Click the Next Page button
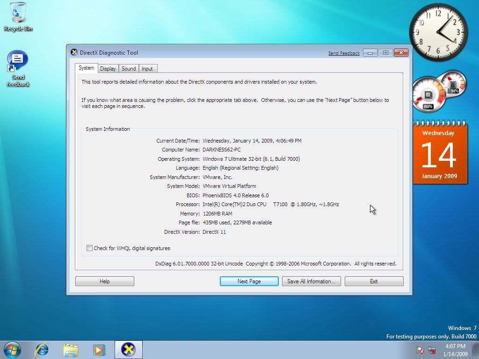The height and width of the screenshot is (359, 479). coord(249,281)
